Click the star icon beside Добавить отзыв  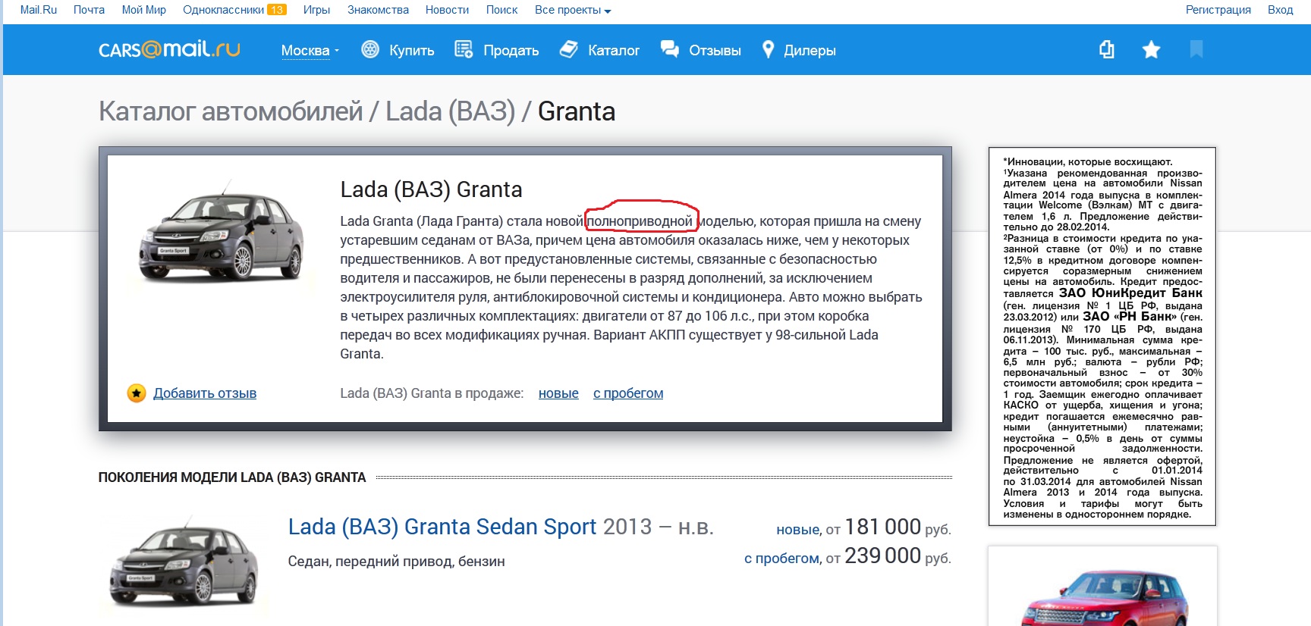pyautogui.click(x=137, y=393)
